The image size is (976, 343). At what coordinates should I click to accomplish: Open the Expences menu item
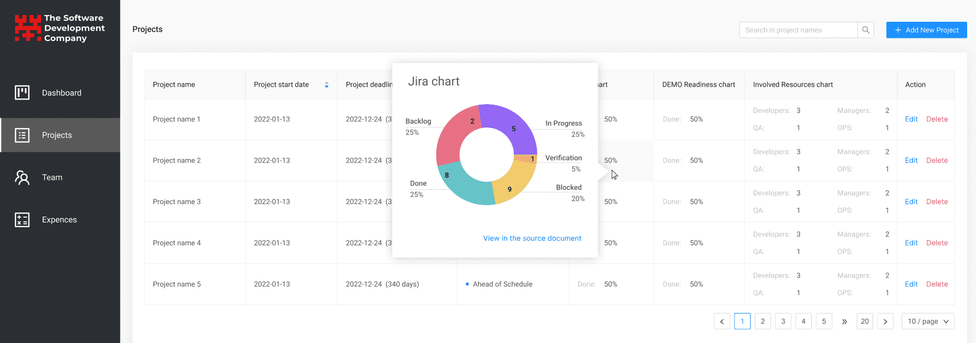pyautogui.click(x=59, y=220)
